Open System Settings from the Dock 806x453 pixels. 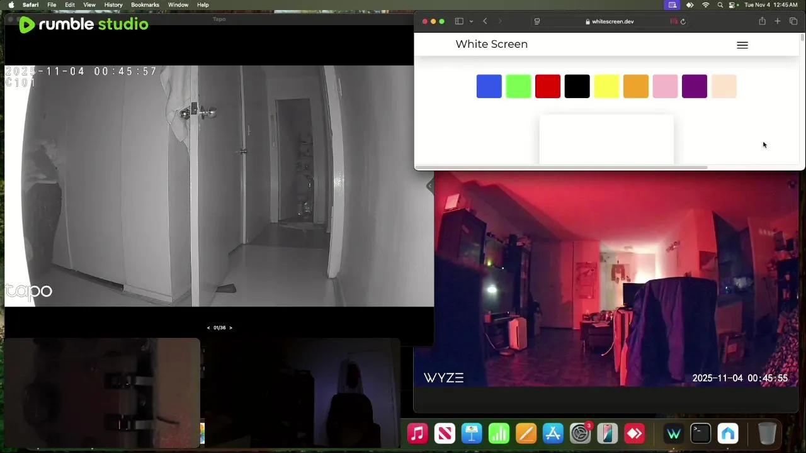point(580,433)
